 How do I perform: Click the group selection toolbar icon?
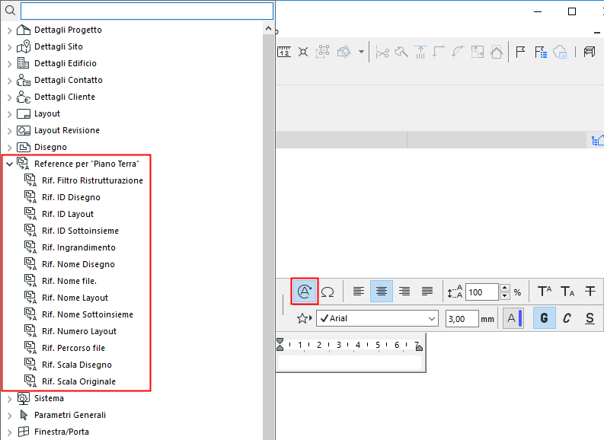(322, 52)
